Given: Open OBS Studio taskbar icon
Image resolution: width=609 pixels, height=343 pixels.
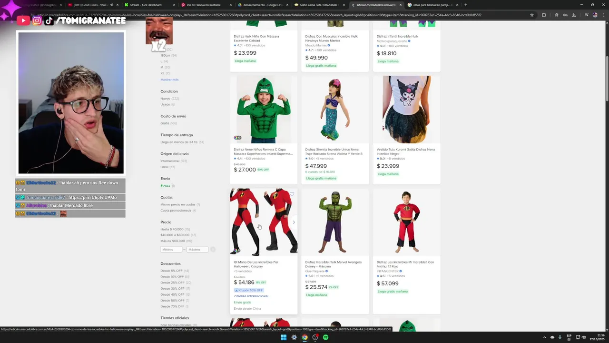Looking at the screenshot, I should pyautogui.click(x=315, y=337).
